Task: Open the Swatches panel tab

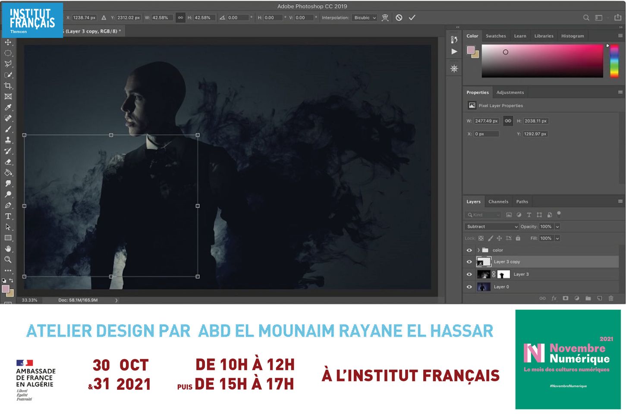Action: pos(496,36)
